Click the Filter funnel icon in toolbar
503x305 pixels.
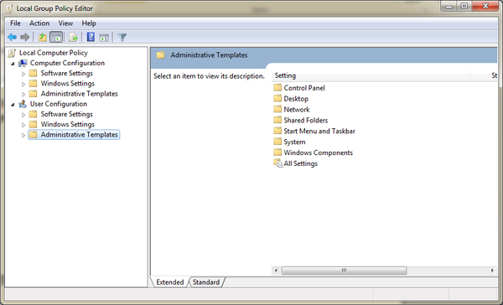[x=122, y=38]
